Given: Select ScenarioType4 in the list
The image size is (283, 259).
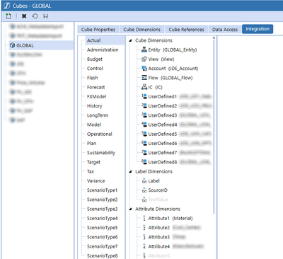Looking at the screenshot, I should coord(102,218).
